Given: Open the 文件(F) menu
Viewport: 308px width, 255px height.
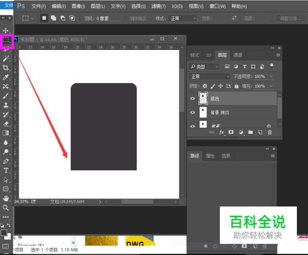Looking at the screenshot, I should [39, 6].
